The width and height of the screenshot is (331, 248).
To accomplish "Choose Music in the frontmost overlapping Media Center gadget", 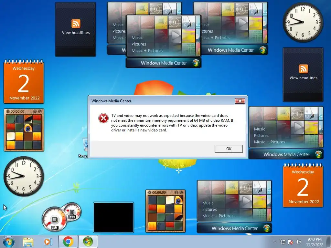I will (x=137, y=37).
